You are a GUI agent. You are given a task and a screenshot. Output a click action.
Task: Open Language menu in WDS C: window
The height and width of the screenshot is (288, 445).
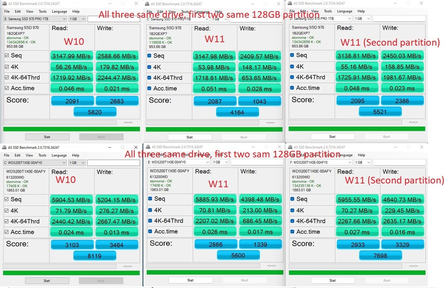pos(59,155)
